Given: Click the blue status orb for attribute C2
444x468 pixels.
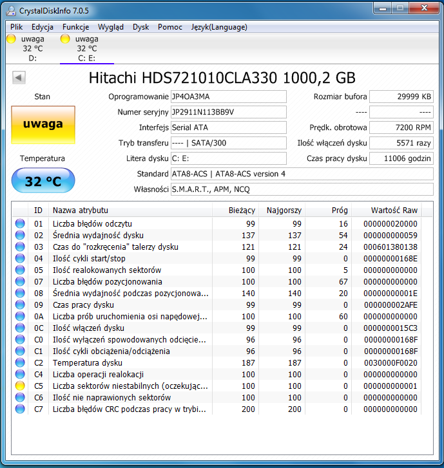Looking at the screenshot, I should pos(20,362).
